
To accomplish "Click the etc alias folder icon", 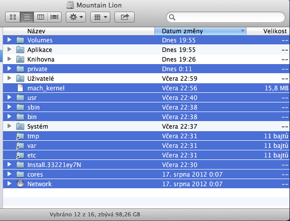I will point(20,155).
